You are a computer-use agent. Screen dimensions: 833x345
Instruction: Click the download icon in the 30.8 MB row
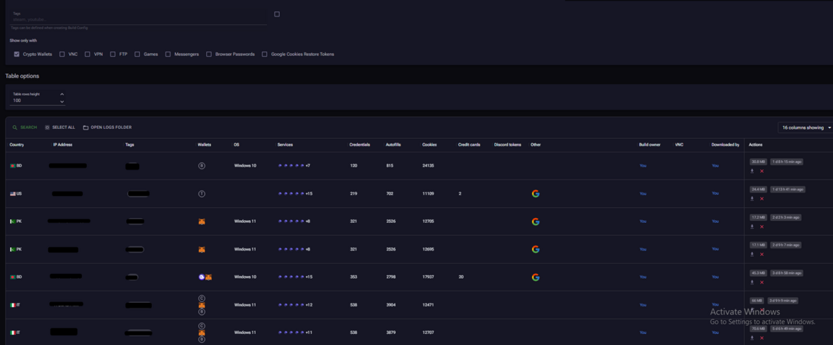[x=752, y=171]
